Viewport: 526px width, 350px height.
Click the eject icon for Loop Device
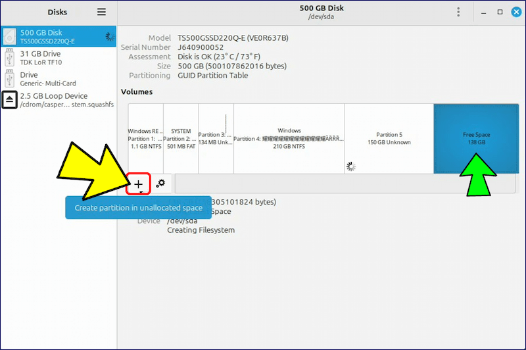pyautogui.click(x=10, y=100)
